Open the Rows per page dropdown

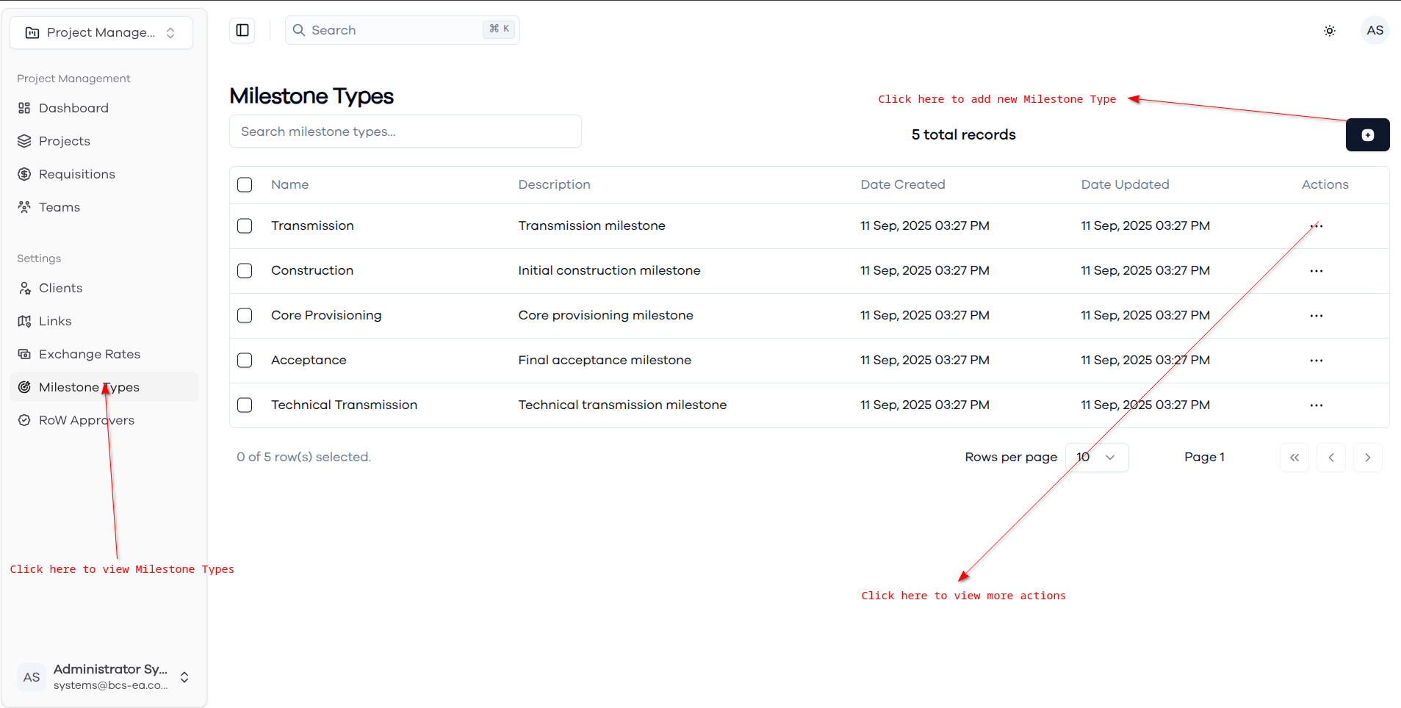[x=1097, y=458]
